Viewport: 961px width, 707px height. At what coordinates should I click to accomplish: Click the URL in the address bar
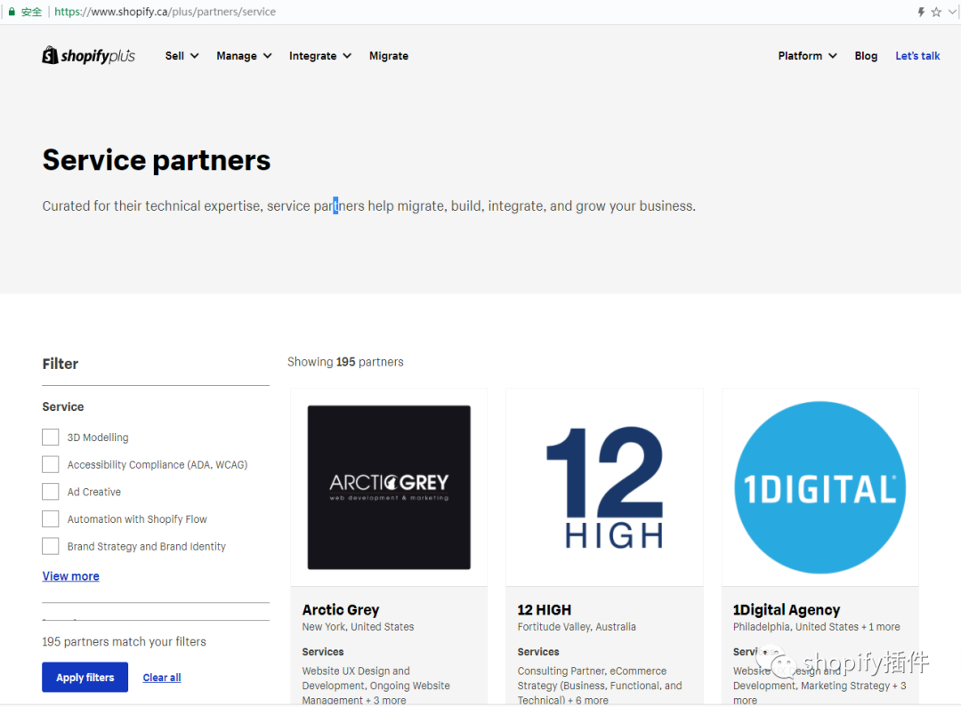[165, 12]
